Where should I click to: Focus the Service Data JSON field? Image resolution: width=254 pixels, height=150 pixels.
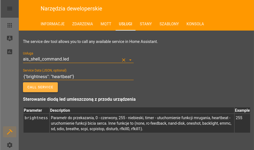coord(78,77)
